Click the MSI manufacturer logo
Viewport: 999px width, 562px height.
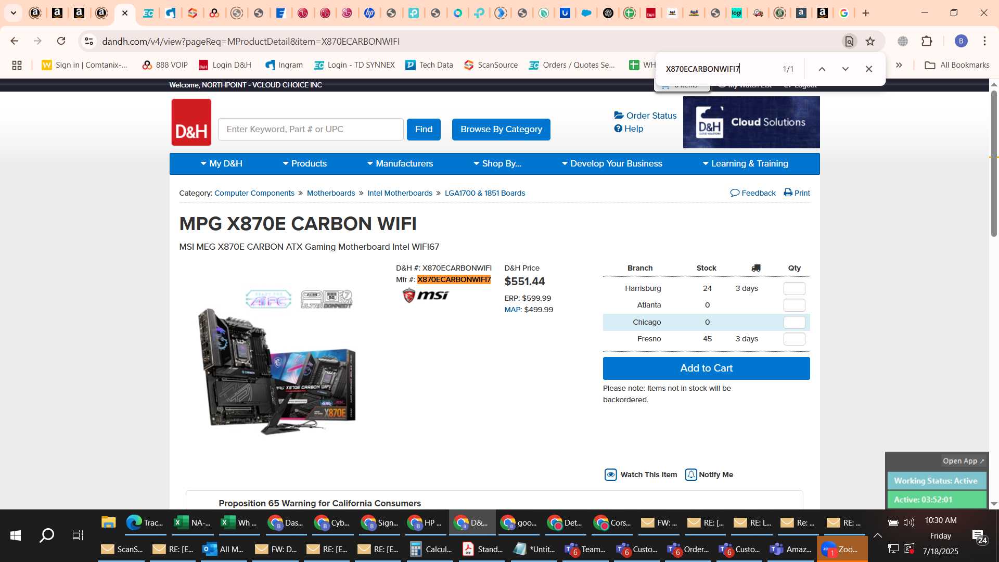425,296
